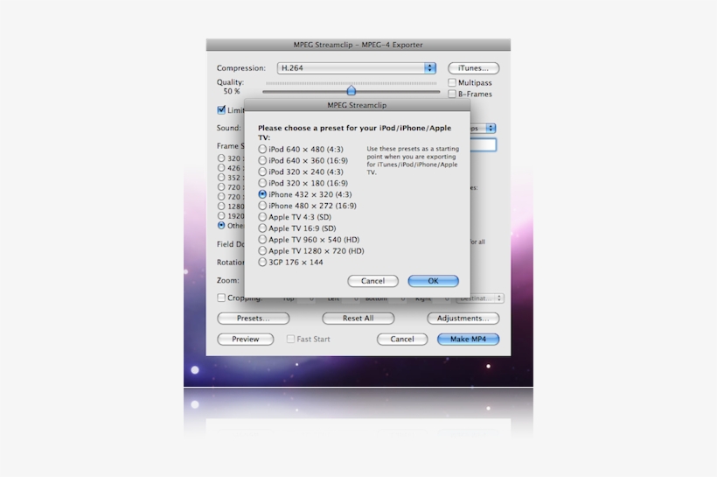Select the 426 frame size radio button
The height and width of the screenshot is (477, 717).
click(x=221, y=167)
